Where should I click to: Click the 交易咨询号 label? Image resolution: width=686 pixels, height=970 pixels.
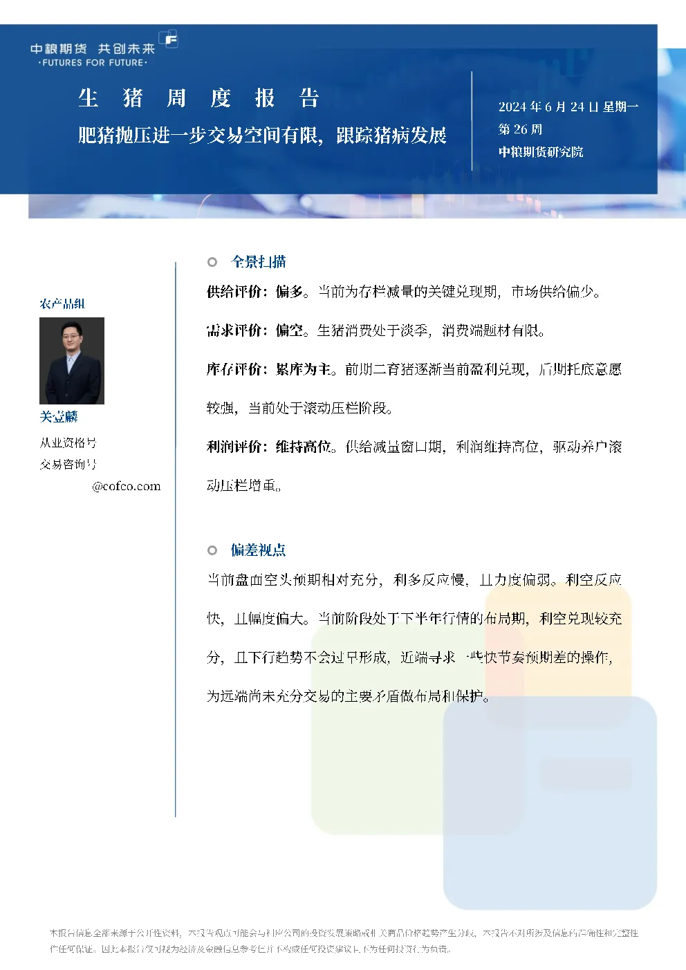[68, 464]
